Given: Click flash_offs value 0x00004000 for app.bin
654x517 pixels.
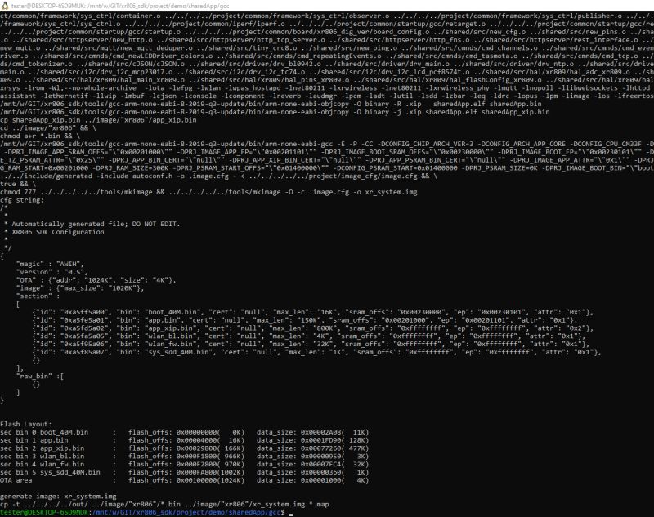Looking at the screenshot, I should (x=196, y=440).
